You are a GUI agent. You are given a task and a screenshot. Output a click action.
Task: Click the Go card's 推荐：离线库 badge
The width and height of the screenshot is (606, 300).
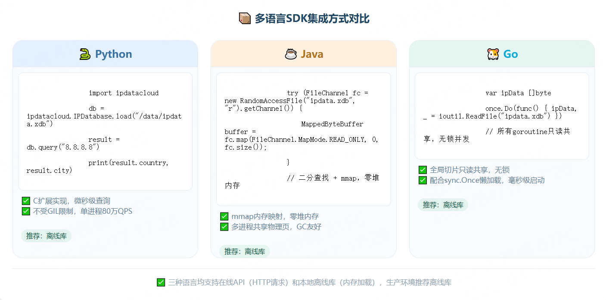443,205
